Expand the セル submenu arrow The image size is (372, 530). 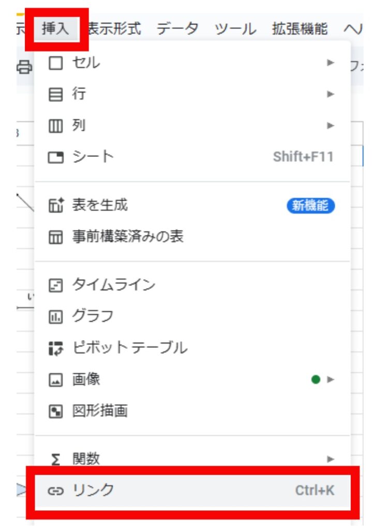pos(331,63)
